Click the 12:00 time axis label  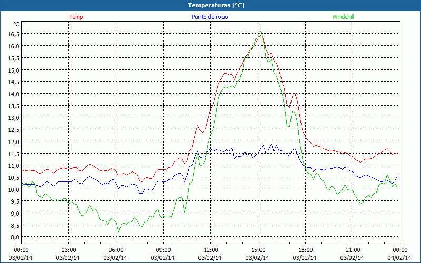point(211,250)
